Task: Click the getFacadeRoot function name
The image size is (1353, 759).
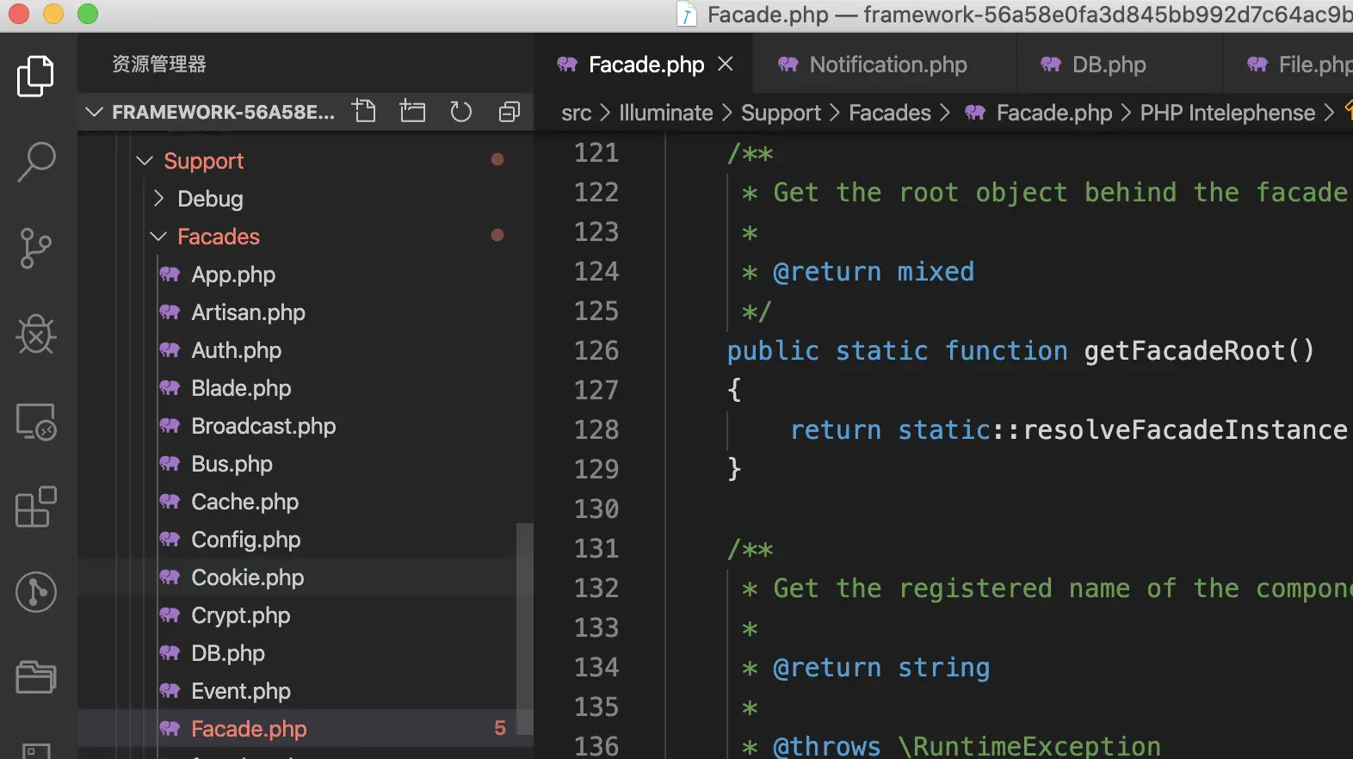Action: [x=1184, y=350]
